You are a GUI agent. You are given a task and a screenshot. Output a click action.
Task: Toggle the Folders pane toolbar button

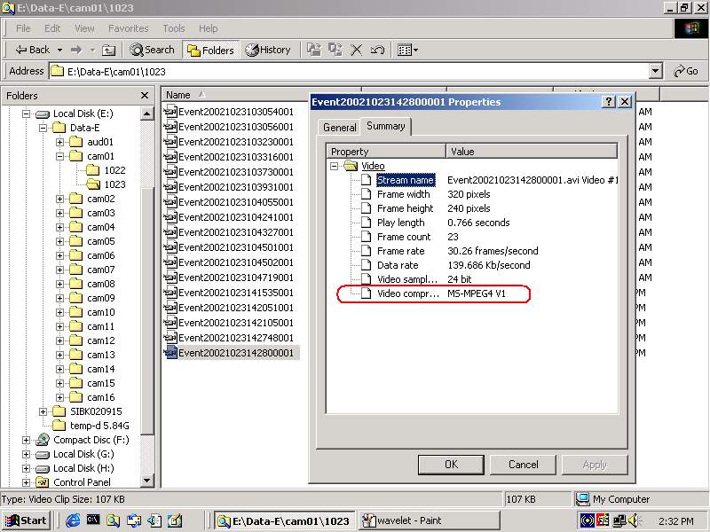pyautogui.click(x=210, y=50)
